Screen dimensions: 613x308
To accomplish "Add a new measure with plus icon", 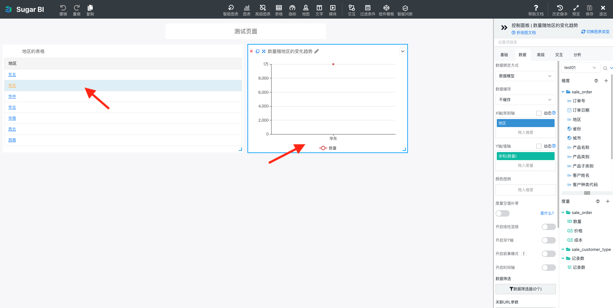I will [x=608, y=201].
